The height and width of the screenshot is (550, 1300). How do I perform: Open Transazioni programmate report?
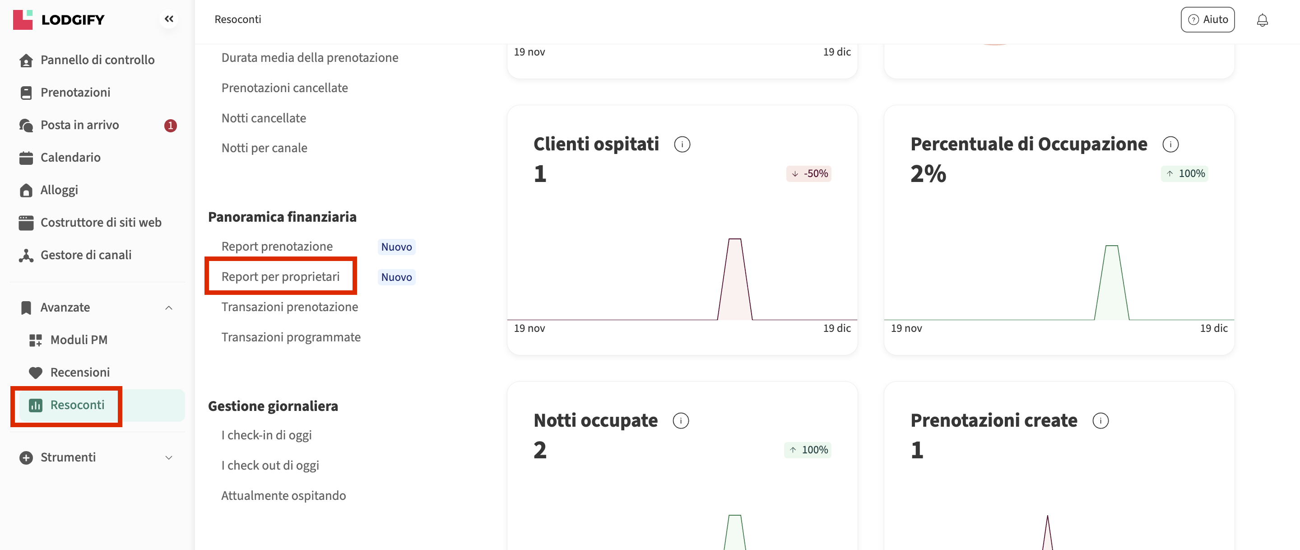click(291, 337)
